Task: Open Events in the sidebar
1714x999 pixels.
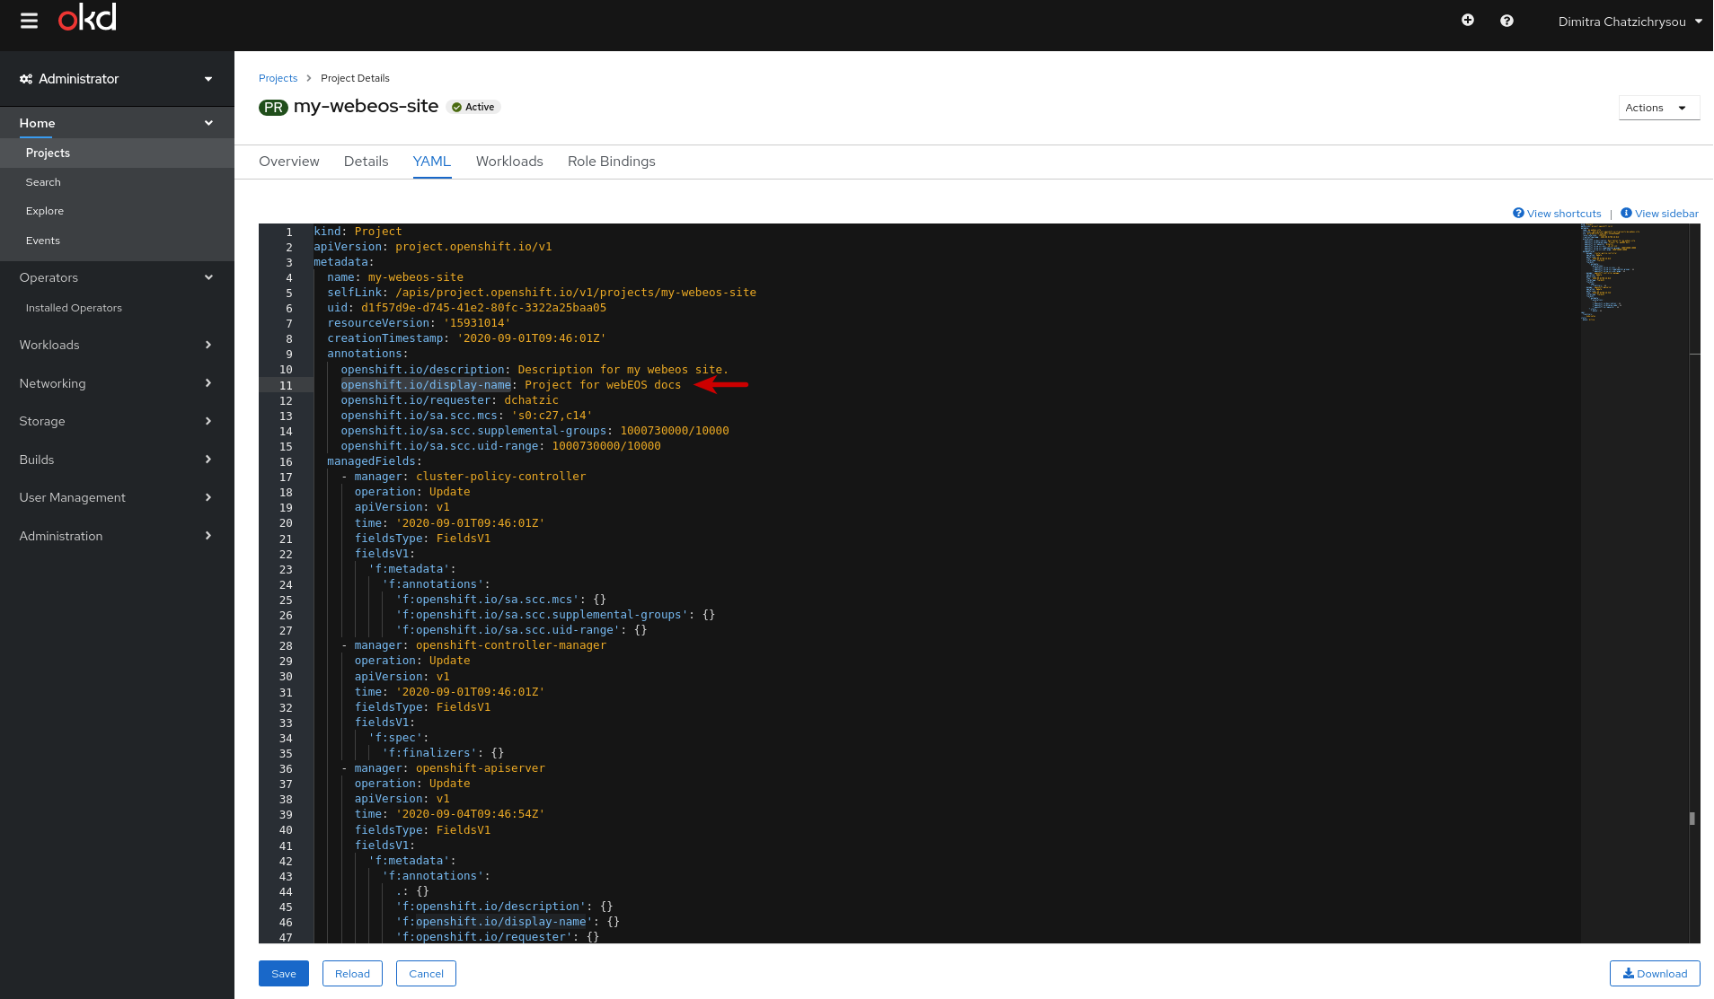Action: [42, 241]
